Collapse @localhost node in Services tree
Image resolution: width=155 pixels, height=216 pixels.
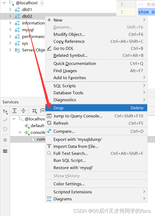[x=14, y=119]
